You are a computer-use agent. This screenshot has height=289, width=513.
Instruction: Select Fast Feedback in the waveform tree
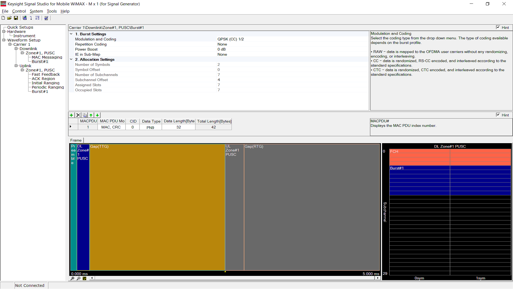click(46, 74)
